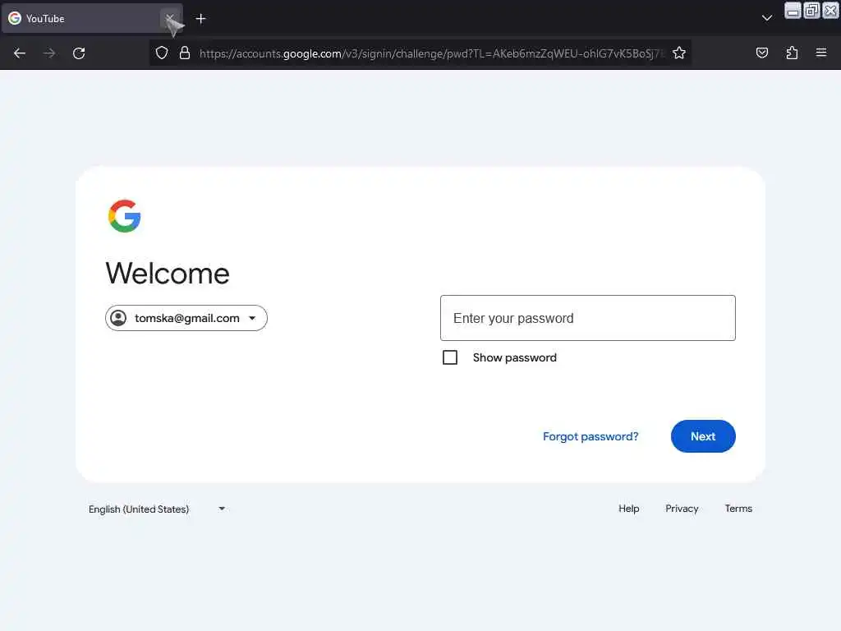Reload the current page
The width and height of the screenshot is (841, 631).
click(79, 53)
